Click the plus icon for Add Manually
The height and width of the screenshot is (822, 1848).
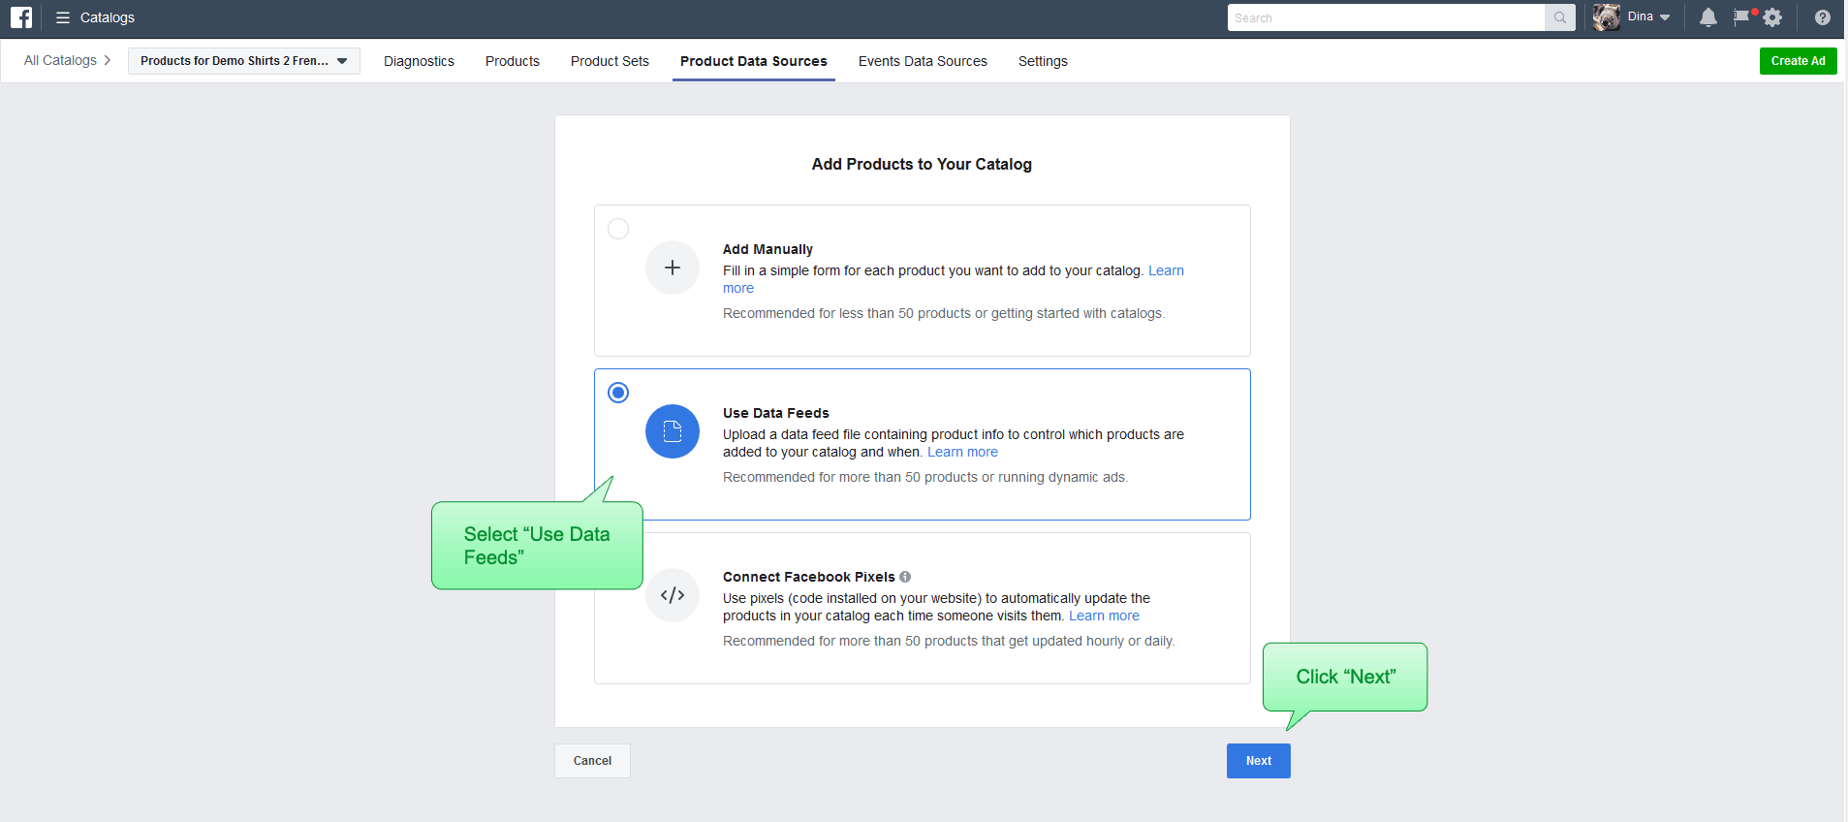click(x=673, y=268)
